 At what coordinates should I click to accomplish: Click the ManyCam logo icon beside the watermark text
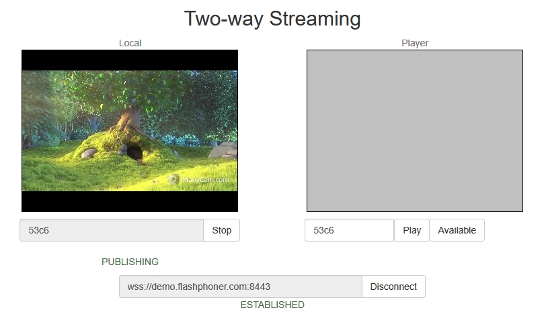point(173,180)
